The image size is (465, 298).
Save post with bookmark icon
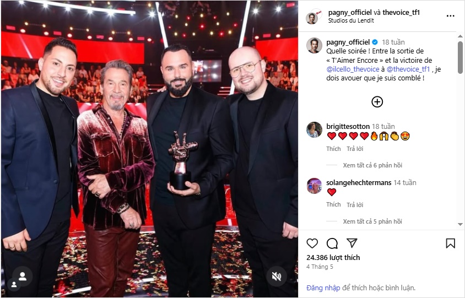(x=450, y=243)
